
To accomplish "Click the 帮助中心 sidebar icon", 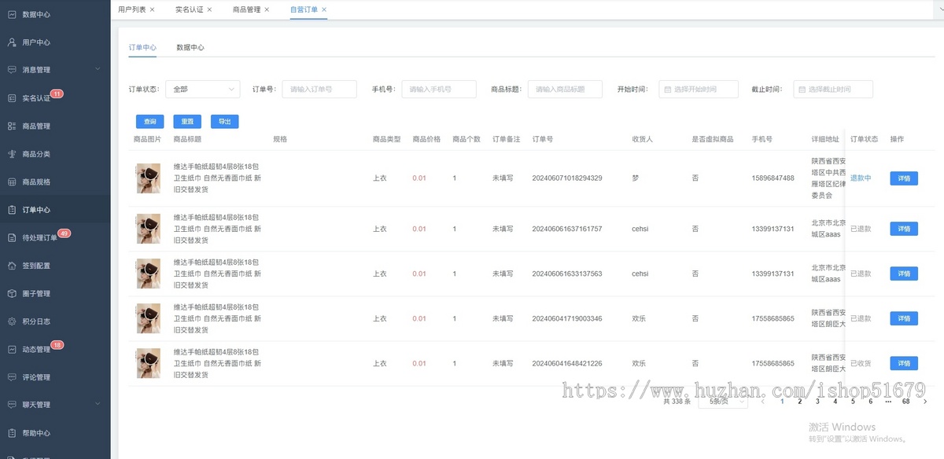I will 12,433.
